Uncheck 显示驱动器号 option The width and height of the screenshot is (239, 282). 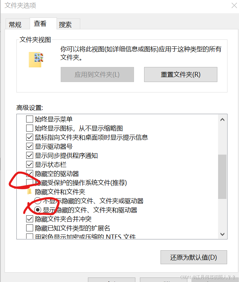click(x=30, y=146)
